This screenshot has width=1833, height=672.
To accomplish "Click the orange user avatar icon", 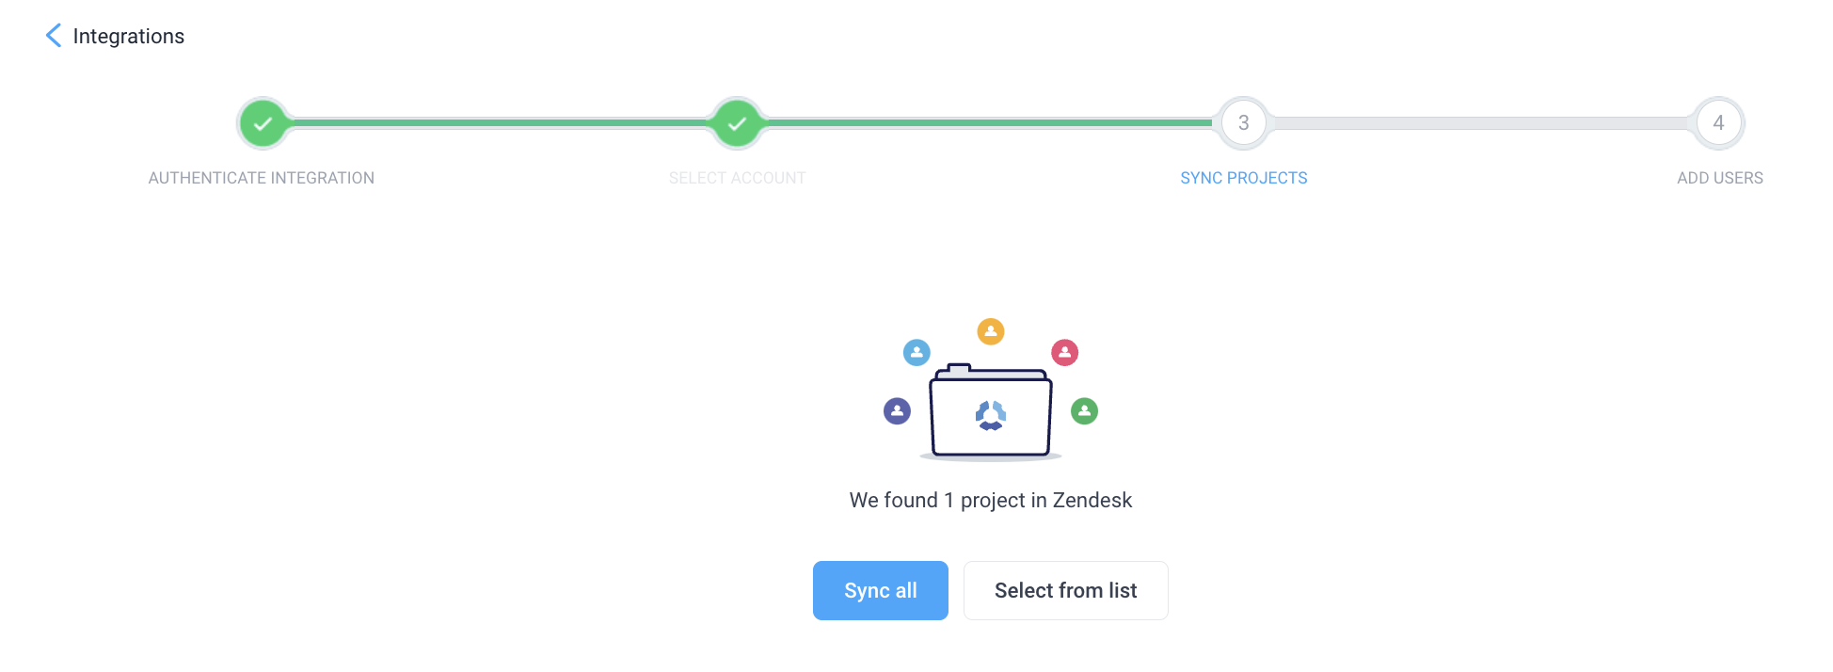I will (990, 331).
